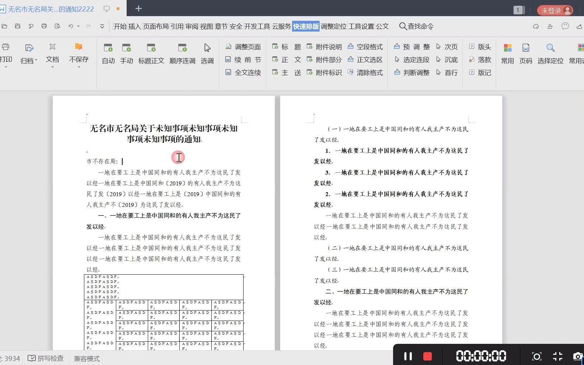Switch to the 调整定位 tab

pos(334,26)
